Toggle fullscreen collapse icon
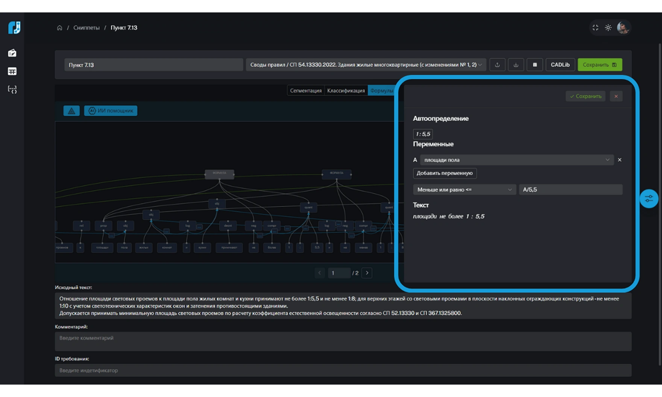This screenshot has height=397, width=662. [x=595, y=28]
